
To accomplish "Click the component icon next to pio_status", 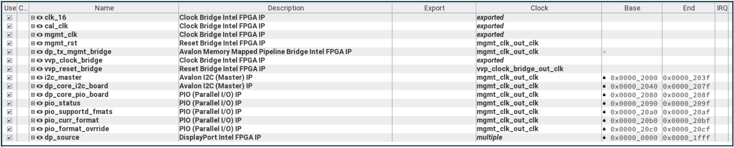I will coord(40,103).
